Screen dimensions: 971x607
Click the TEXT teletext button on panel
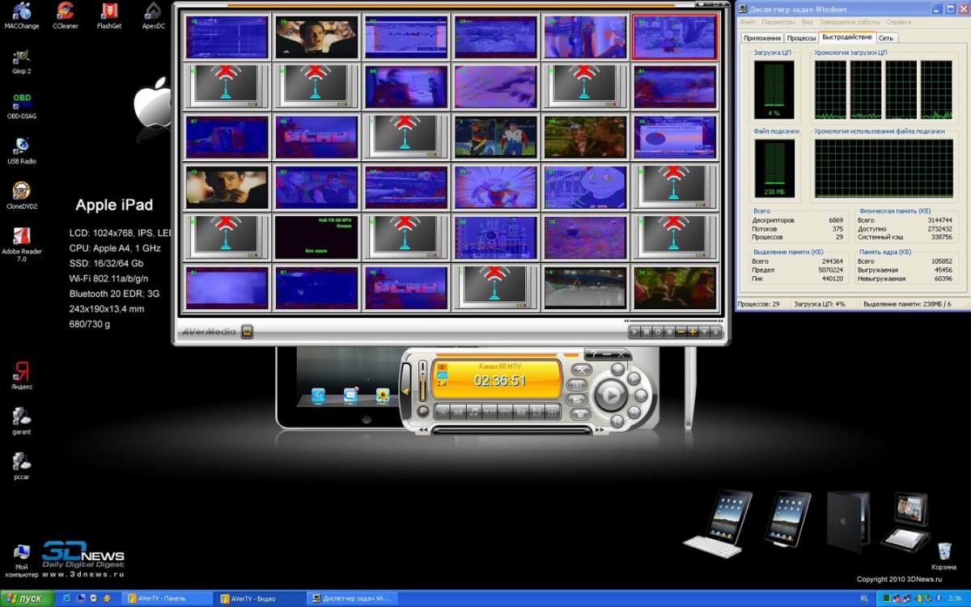pos(489,412)
